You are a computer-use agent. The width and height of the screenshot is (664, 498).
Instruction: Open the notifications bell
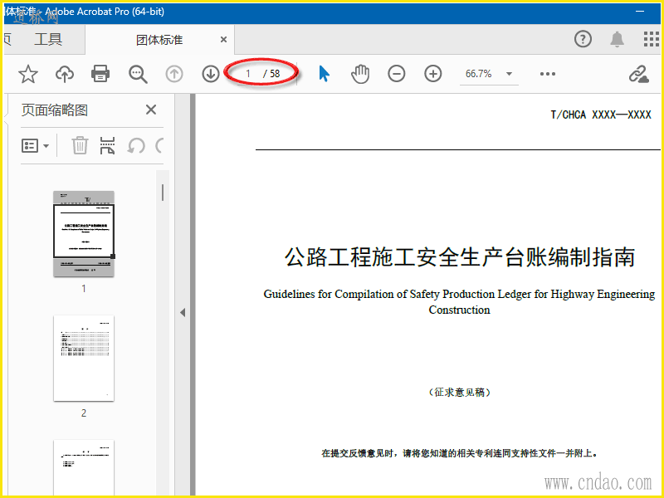(617, 39)
